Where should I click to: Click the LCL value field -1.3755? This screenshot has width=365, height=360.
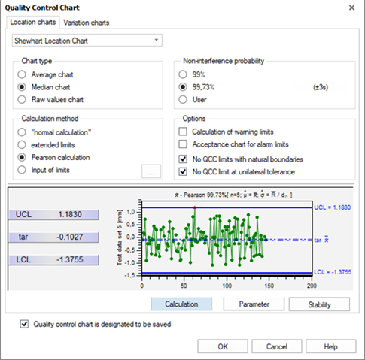(53, 260)
